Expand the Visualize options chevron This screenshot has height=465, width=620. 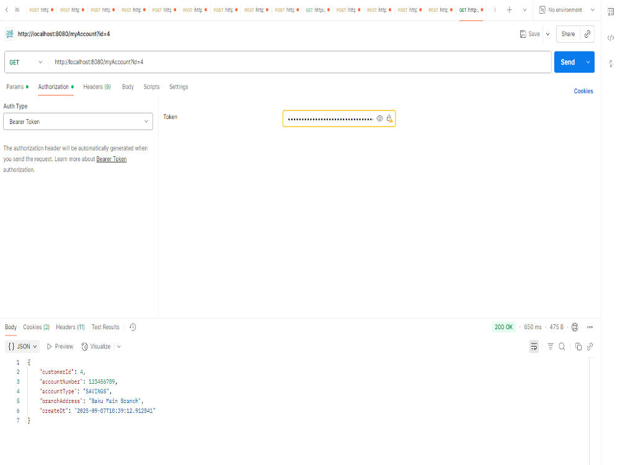tap(118, 347)
